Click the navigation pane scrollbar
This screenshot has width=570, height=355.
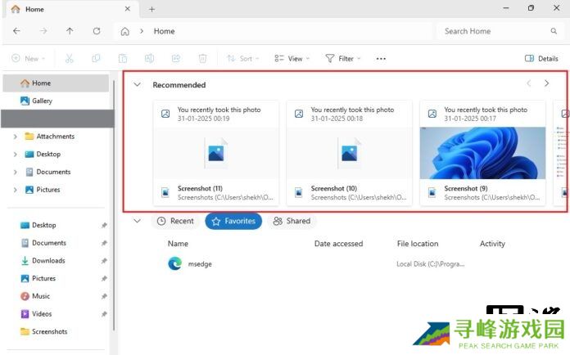click(x=114, y=205)
